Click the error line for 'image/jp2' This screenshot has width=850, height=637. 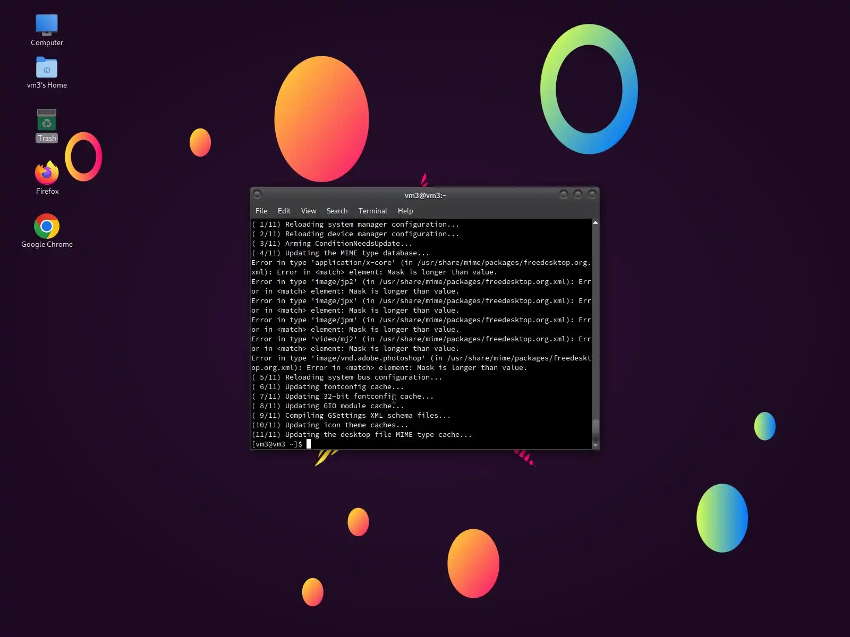pos(421,287)
